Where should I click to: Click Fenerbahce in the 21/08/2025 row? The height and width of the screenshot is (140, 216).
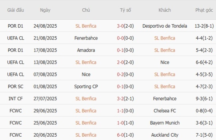tap(86, 38)
